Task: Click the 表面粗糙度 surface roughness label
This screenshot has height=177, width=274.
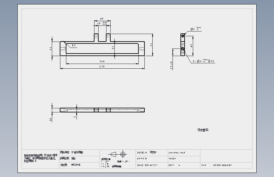Action: pyautogui.click(x=117, y=167)
